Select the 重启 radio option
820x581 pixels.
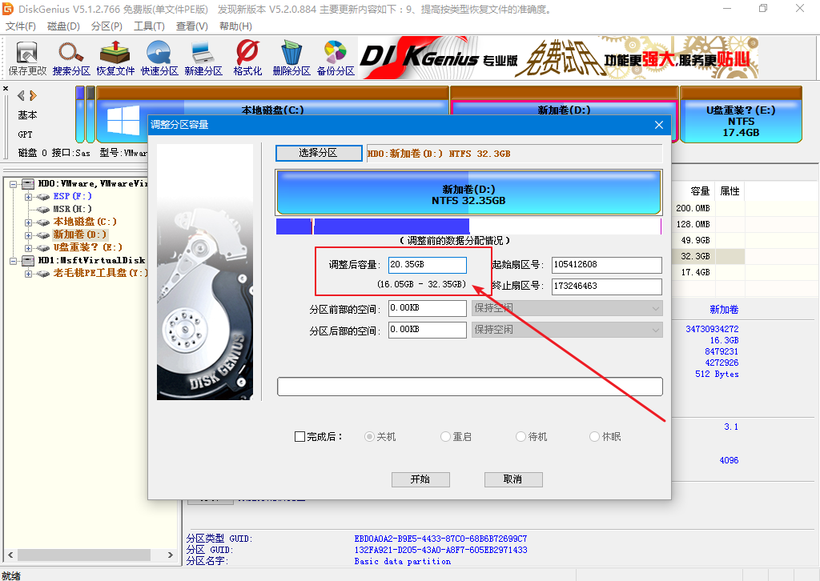click(x=445, y=436)
